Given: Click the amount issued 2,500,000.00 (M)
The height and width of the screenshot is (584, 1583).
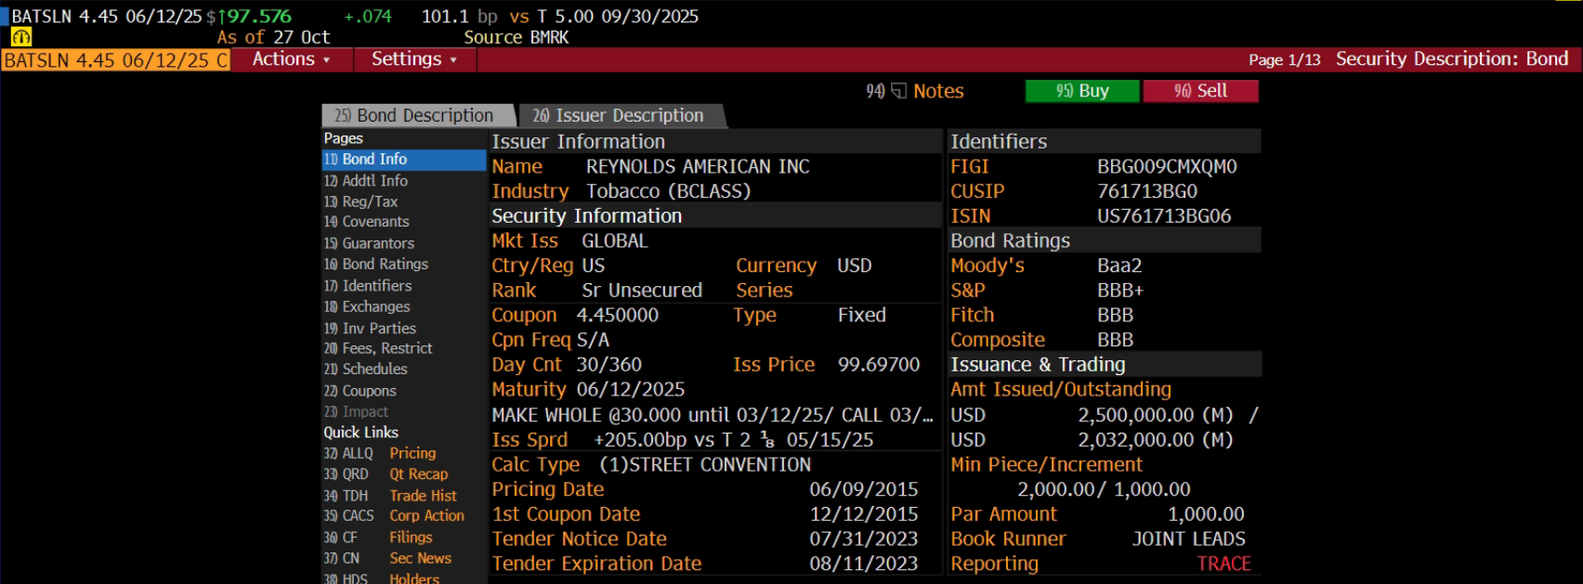Looking at the screenshot, I should click(x=1156, y=415).
